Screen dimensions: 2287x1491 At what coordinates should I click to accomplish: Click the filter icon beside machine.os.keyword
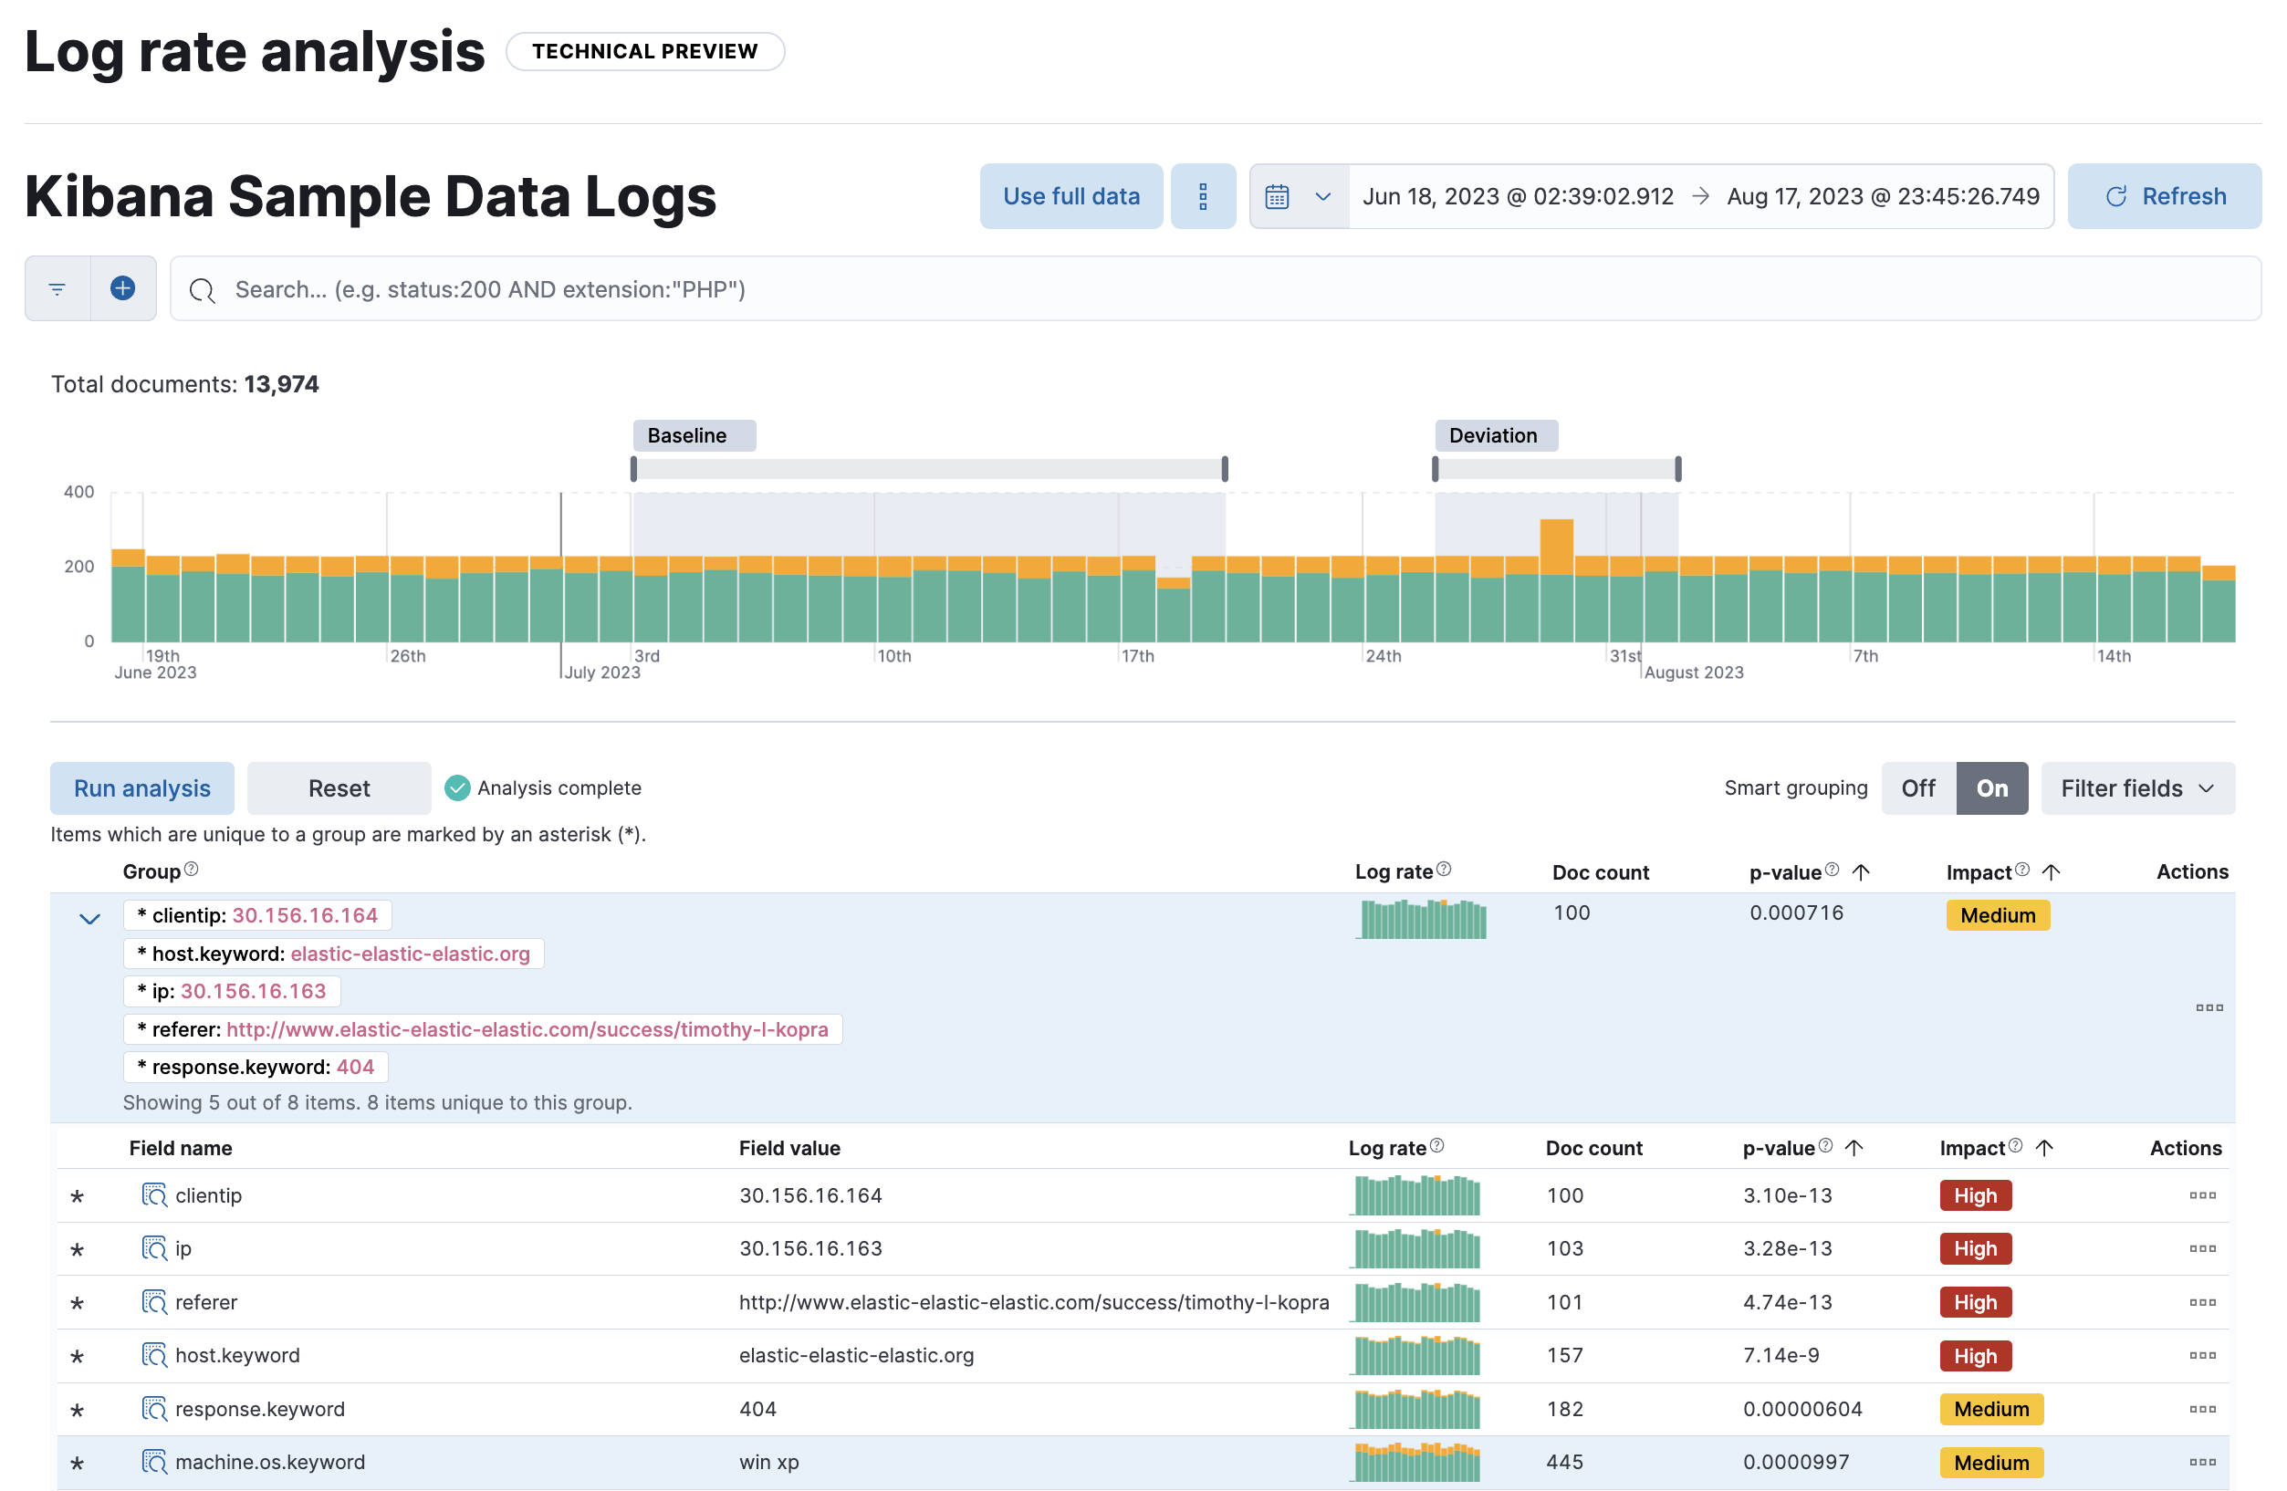(x=155, y=1462)
